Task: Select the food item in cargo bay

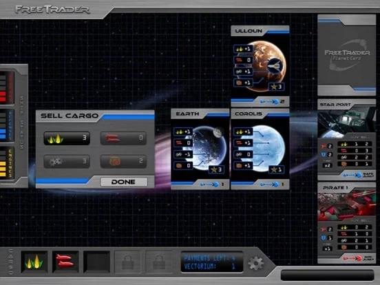Action: tap(34, 262)
